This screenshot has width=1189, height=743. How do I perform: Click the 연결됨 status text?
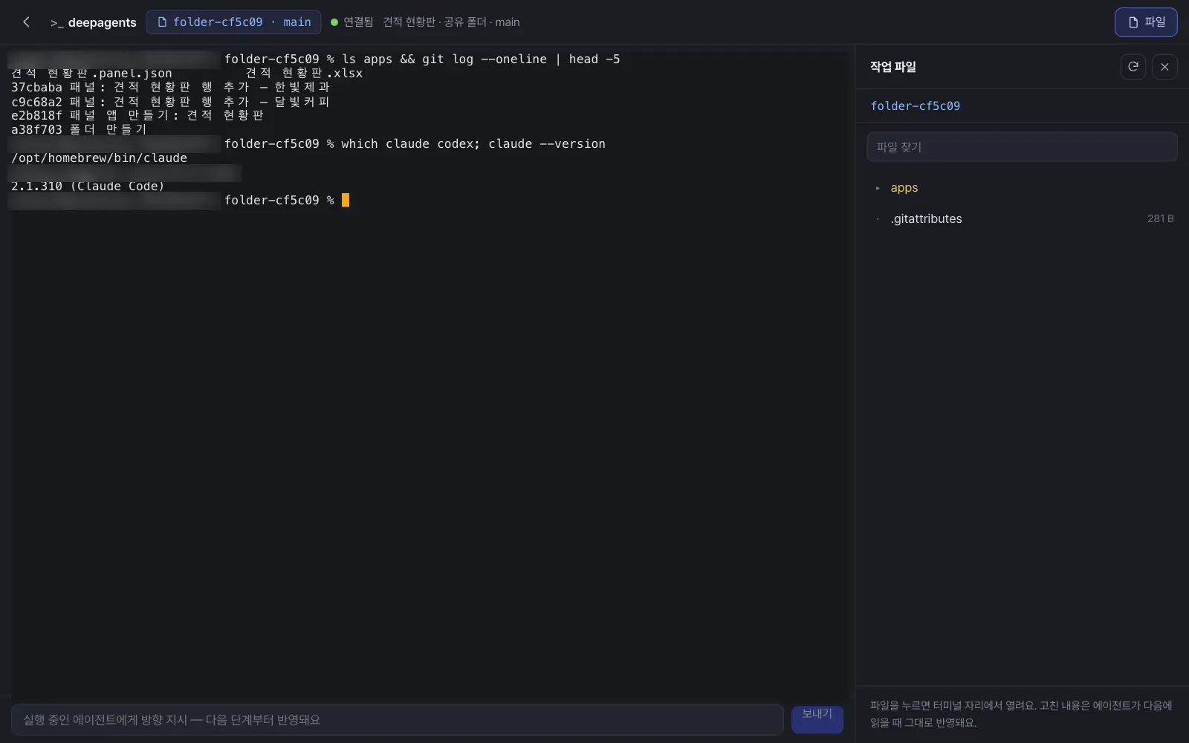click(358, 22)
